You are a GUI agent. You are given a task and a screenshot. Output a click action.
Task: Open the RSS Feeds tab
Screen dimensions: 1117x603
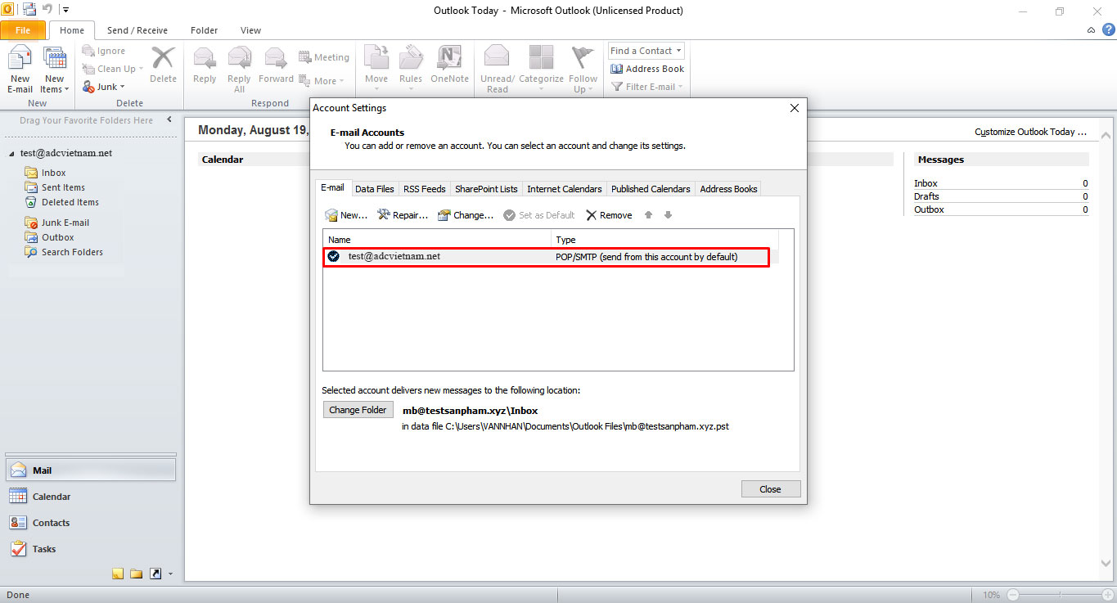coord(424,189)
